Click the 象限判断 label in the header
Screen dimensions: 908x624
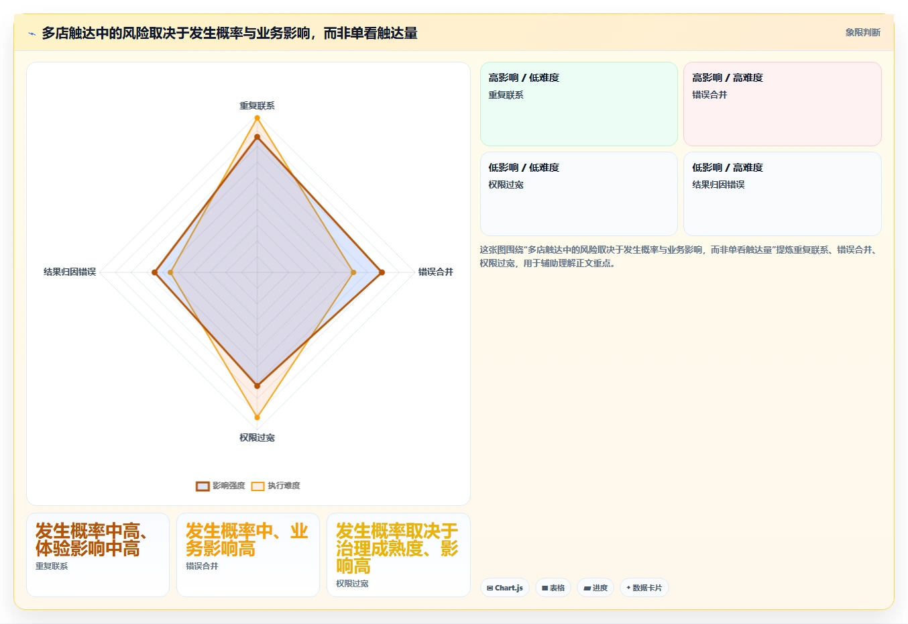[862, 32]
